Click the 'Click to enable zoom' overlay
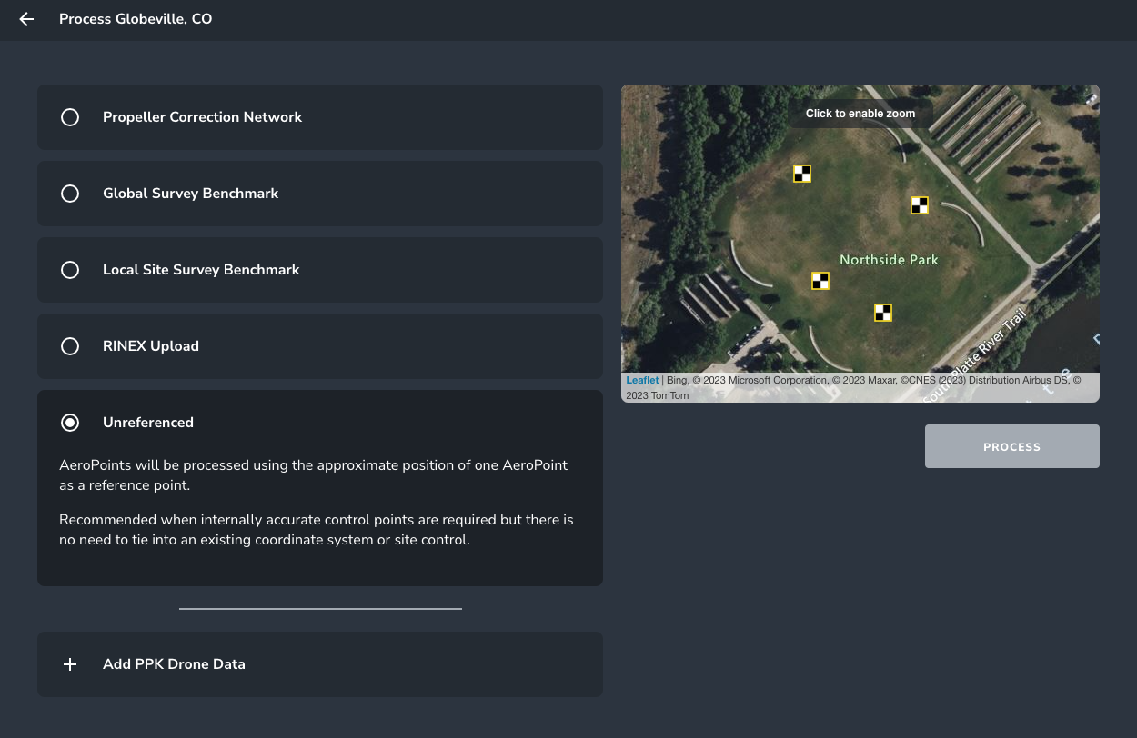 (860, 114)
